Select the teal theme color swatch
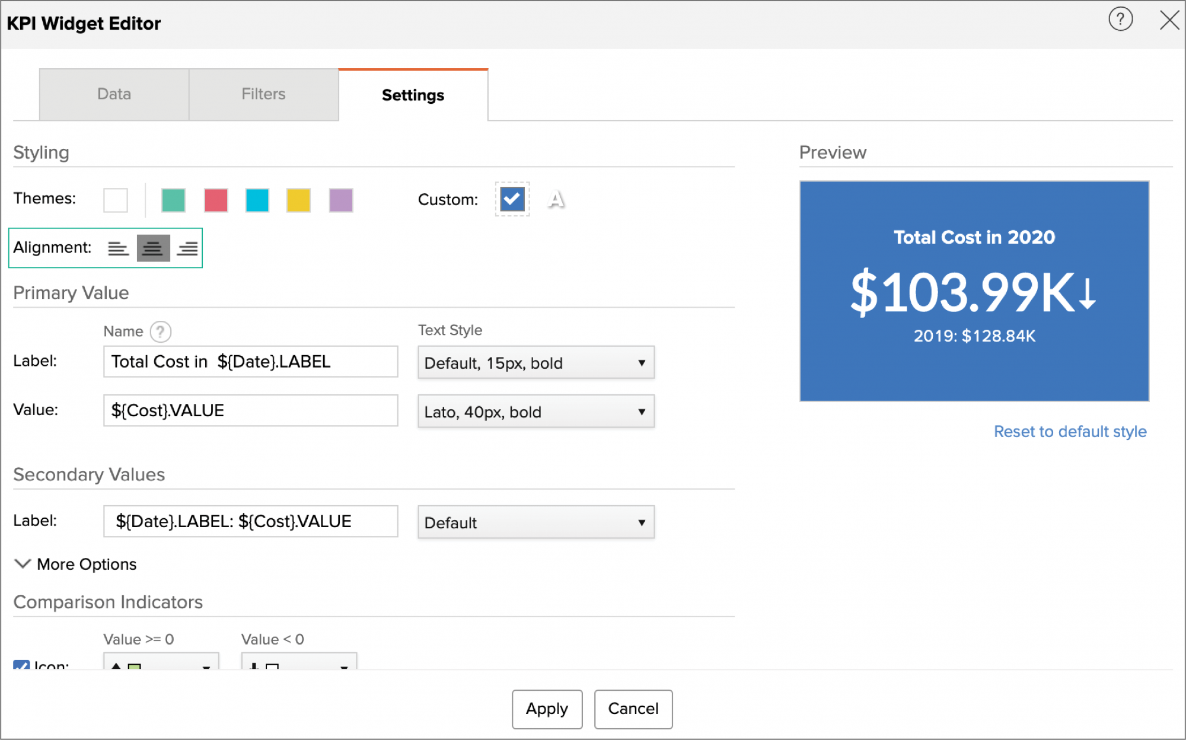This screenshot has height=740, width=1186. (174, 200)
